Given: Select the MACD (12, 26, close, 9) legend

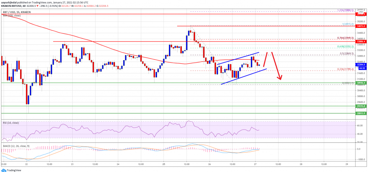Looking at the screenshot, I should [x=15, y=146].
